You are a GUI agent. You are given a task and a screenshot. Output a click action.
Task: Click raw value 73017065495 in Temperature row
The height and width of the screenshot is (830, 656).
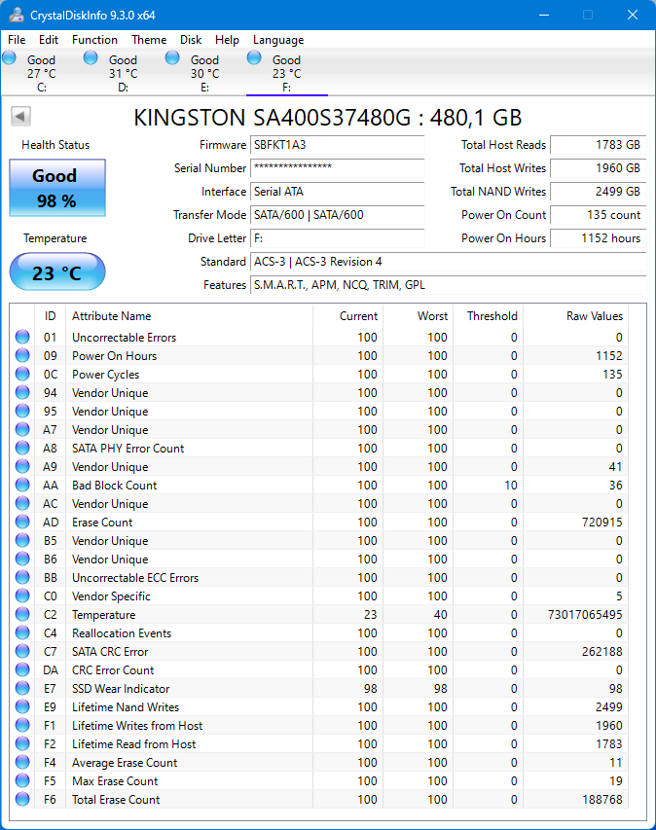click(585, 615)
